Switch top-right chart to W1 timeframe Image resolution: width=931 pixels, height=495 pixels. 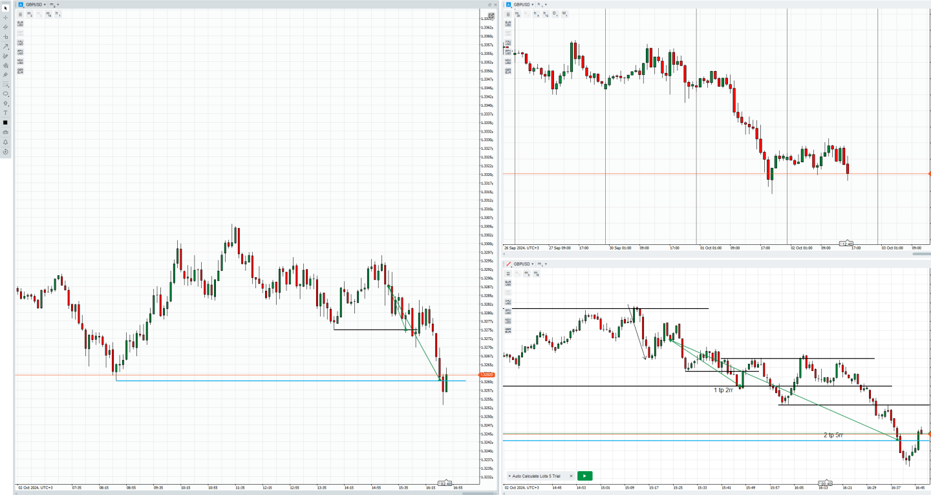coord(564,14)
